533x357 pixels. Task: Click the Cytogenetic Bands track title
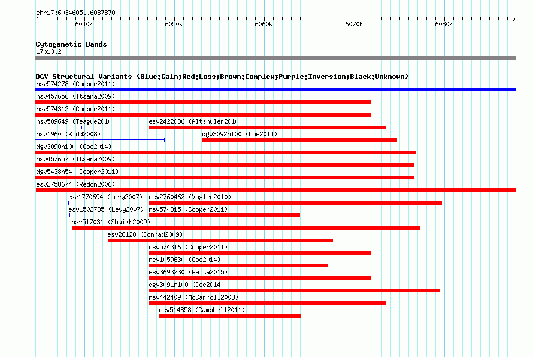pyautogui.click(x=71, y=44)
